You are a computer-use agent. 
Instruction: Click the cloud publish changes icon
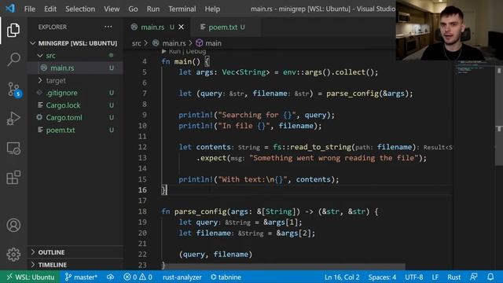point(110,277)
